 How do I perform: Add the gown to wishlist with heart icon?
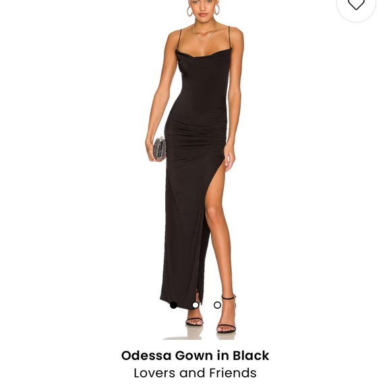(356, 4)
